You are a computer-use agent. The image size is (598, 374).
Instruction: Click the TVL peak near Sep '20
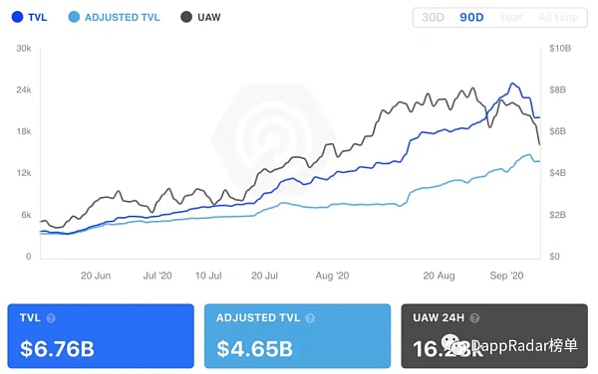click(x=512, y=84)
